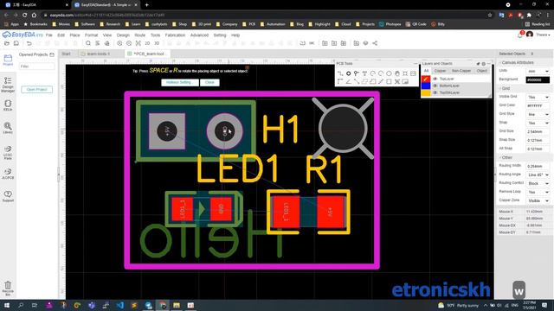This screenshot has width=554, height=311.
Task: Select the Pad tool in PCB Tools
Action: [348, 73]
